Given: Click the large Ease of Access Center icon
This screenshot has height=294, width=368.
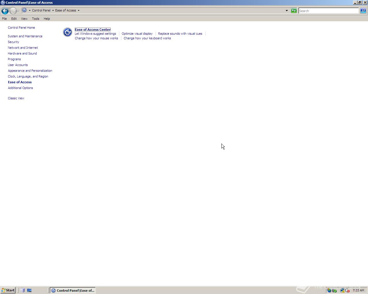Looking at the screenshot, I should [x=68, y=32].
